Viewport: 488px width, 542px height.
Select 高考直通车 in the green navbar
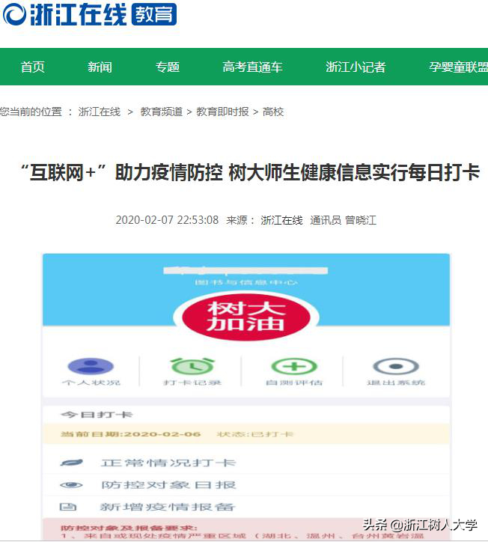point(252,67)
